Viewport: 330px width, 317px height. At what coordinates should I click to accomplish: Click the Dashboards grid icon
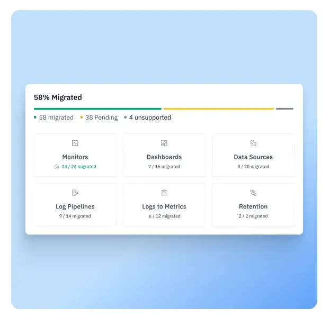tap(164, 143)
